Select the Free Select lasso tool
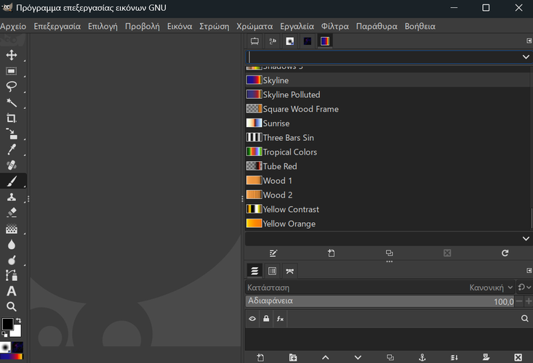The image size is (533, 363). tap(12, 87)
